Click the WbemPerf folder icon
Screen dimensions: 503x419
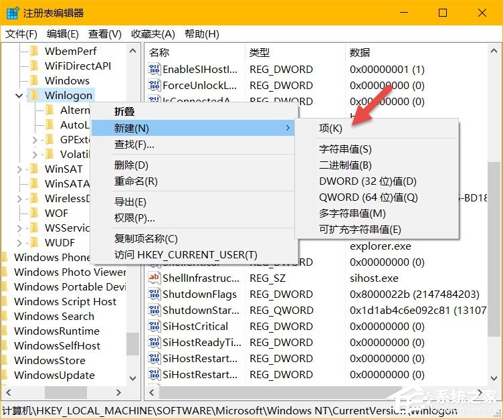33,52
